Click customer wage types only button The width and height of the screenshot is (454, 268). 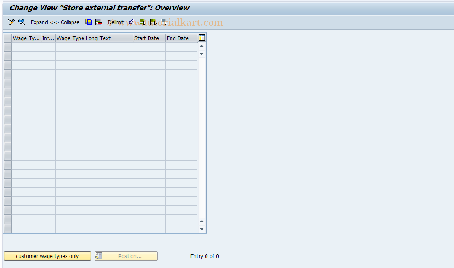pos(48,256)
